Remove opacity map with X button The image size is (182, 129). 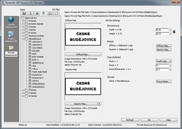coord(99,104)
